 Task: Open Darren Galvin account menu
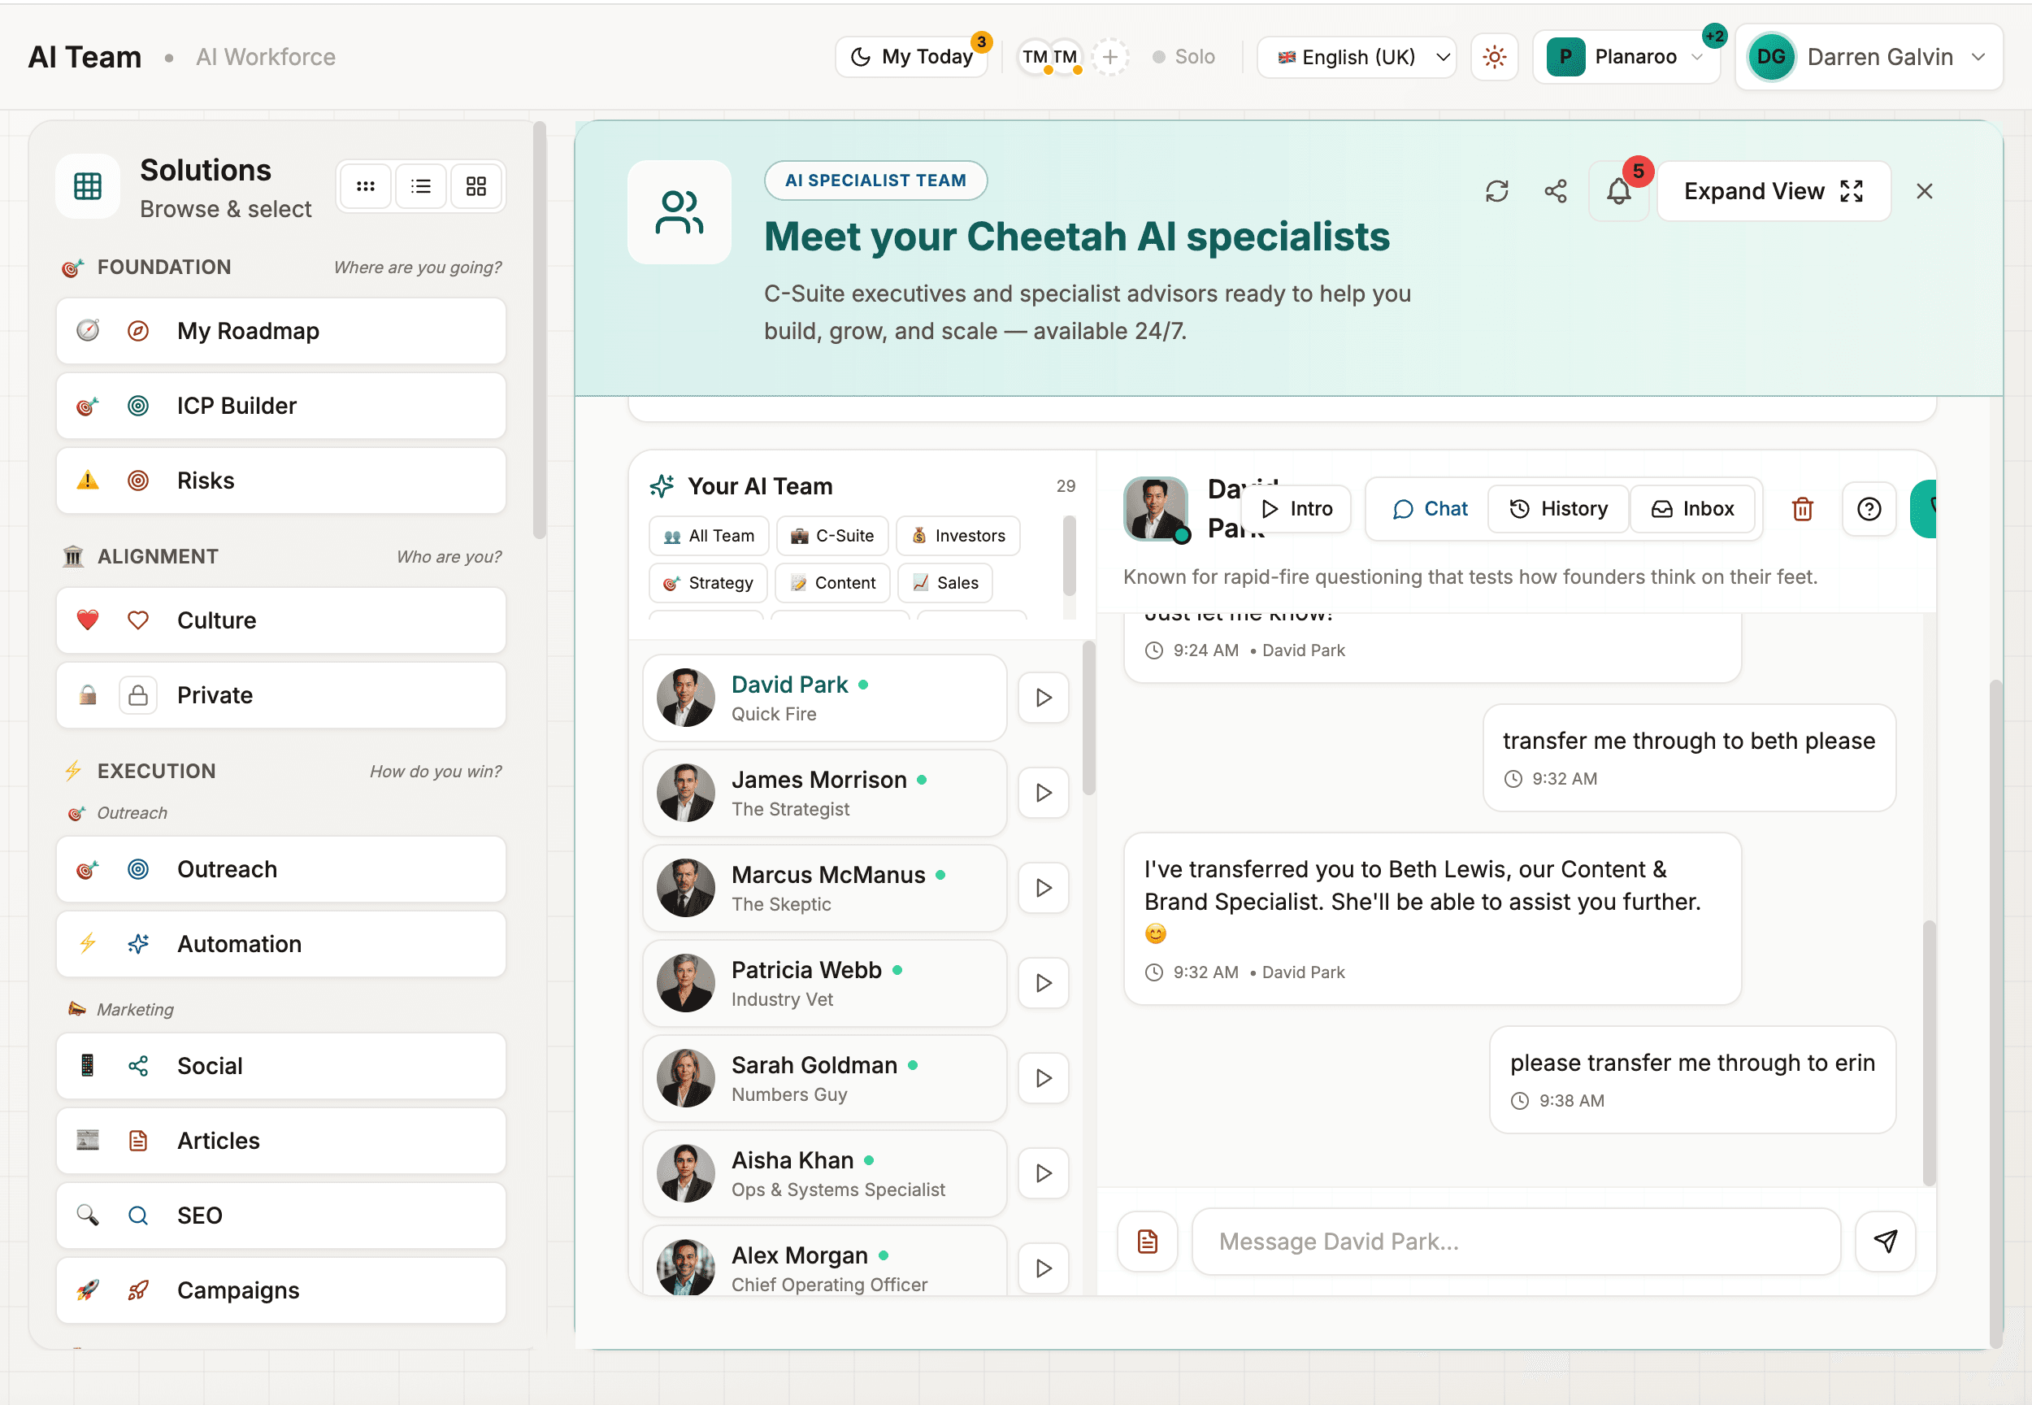click(1869, 57)
